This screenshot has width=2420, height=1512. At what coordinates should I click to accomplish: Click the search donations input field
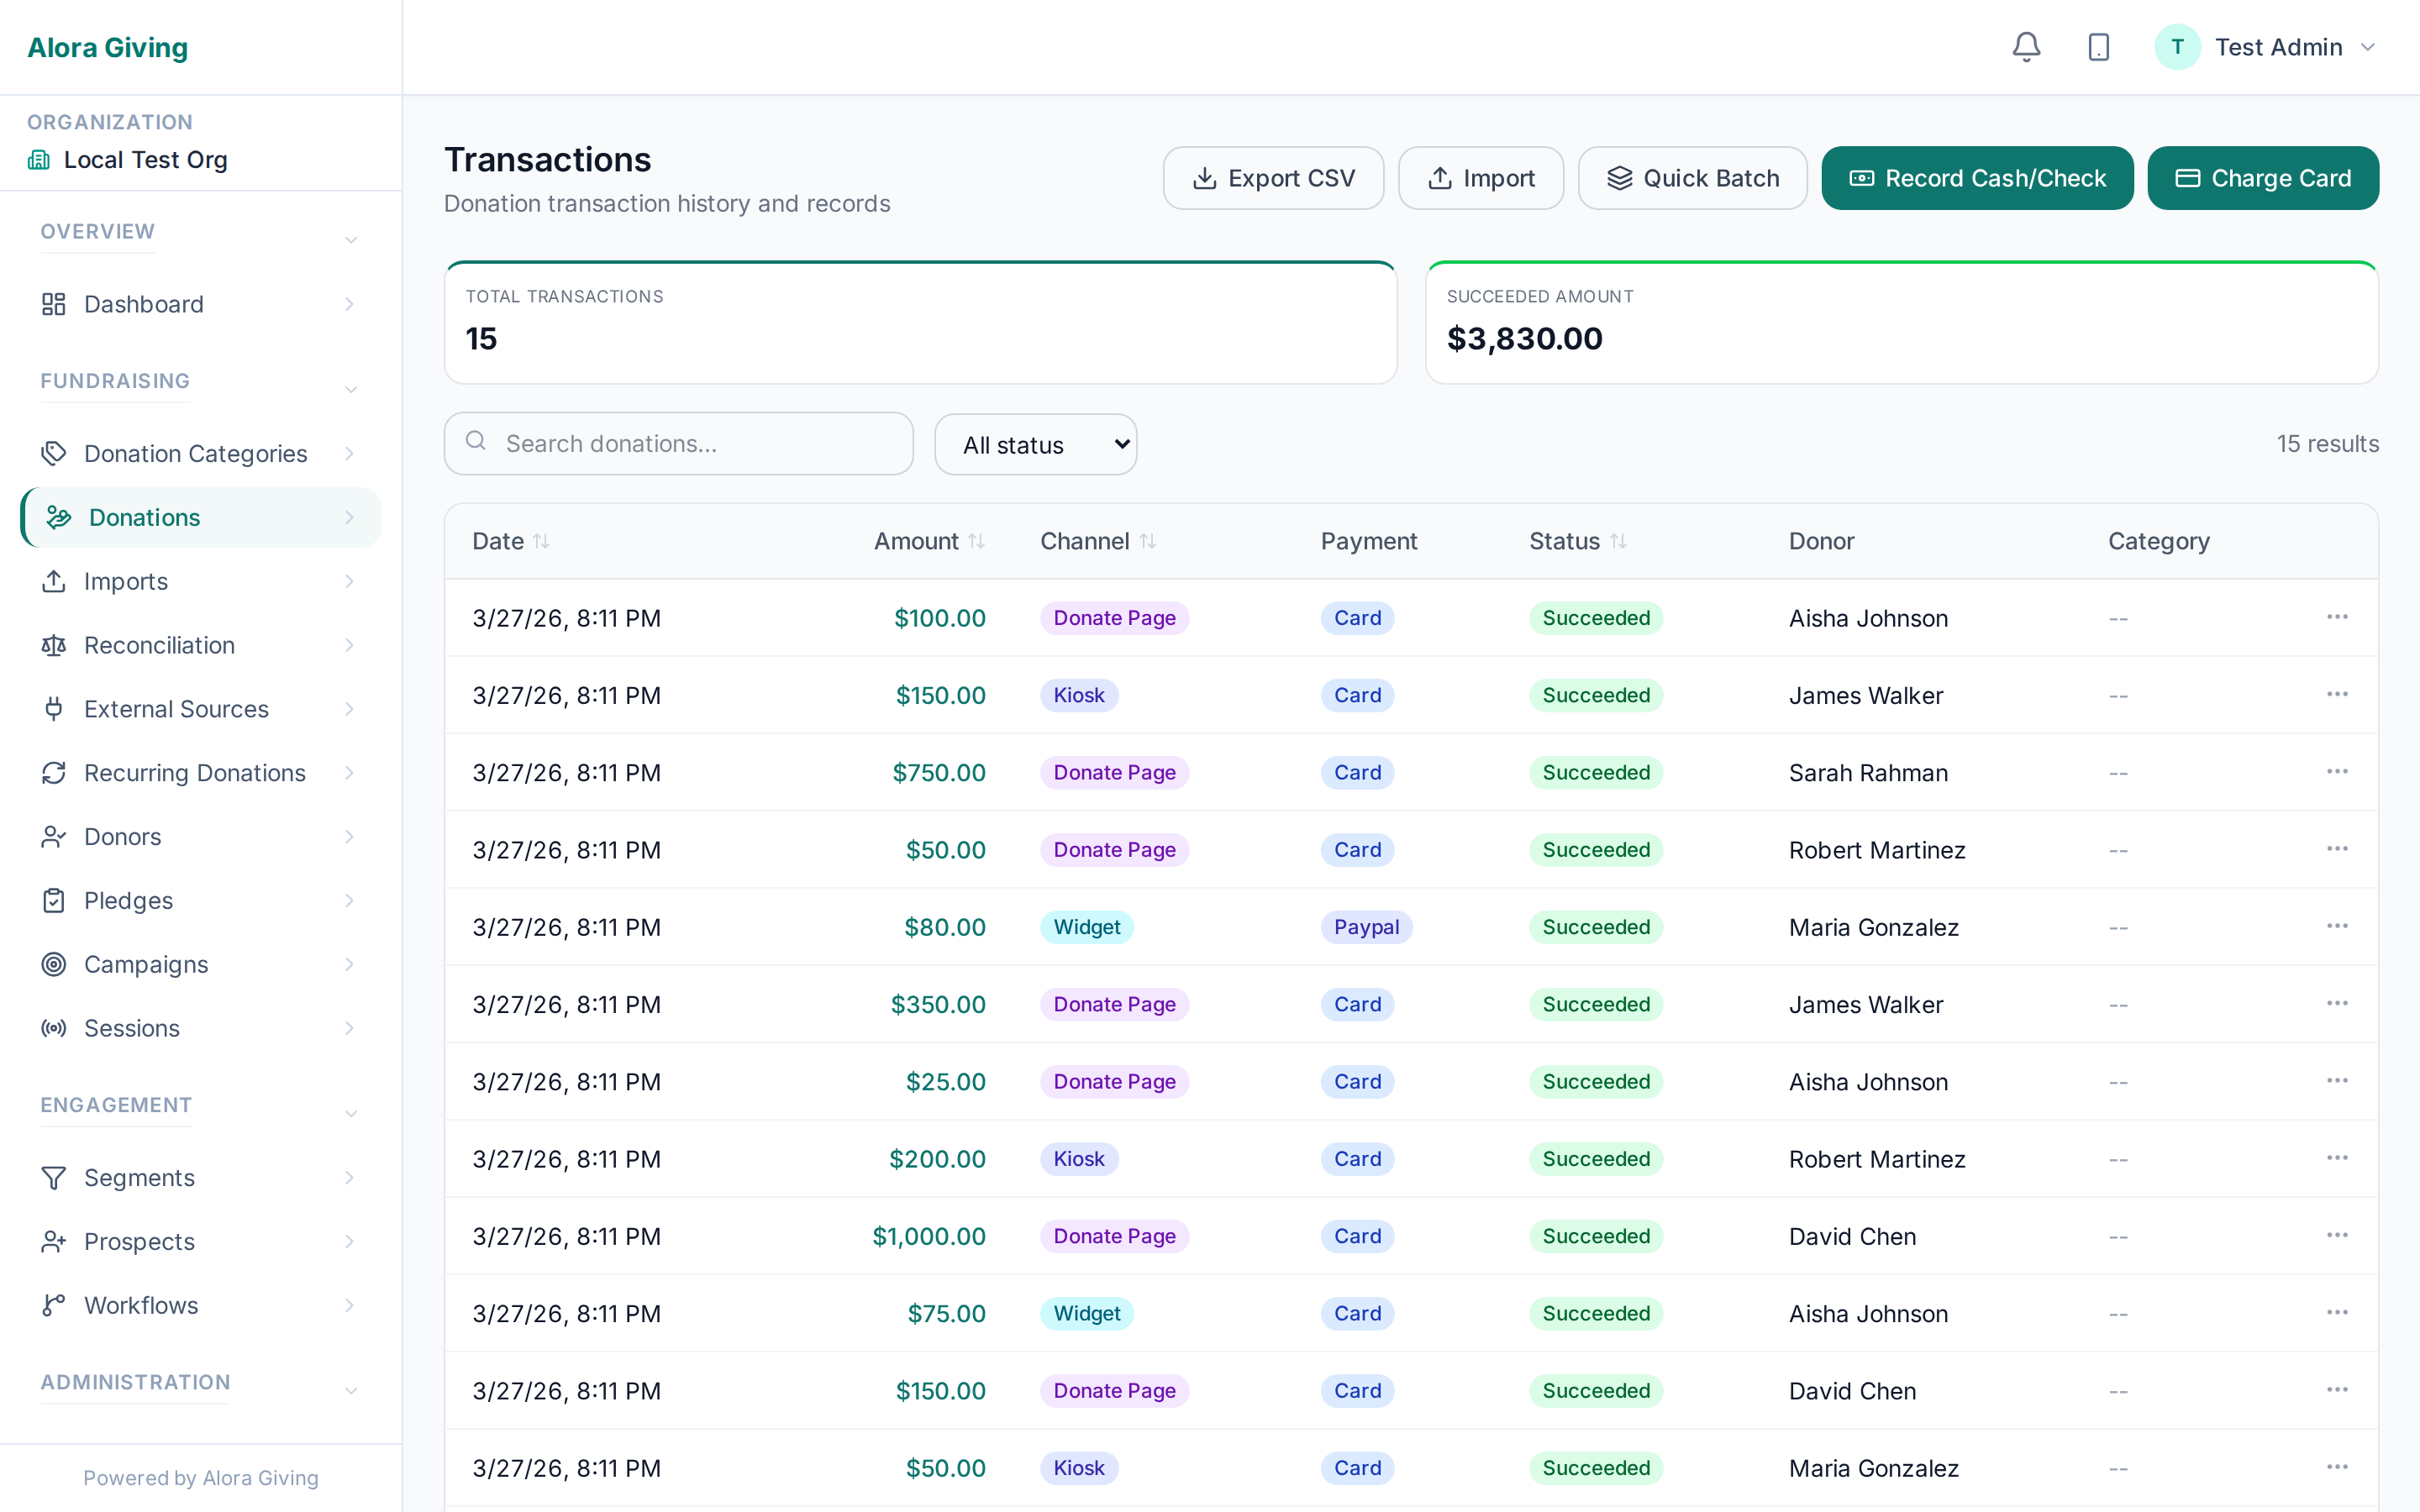pyautogui.click(x=678, y=443)
